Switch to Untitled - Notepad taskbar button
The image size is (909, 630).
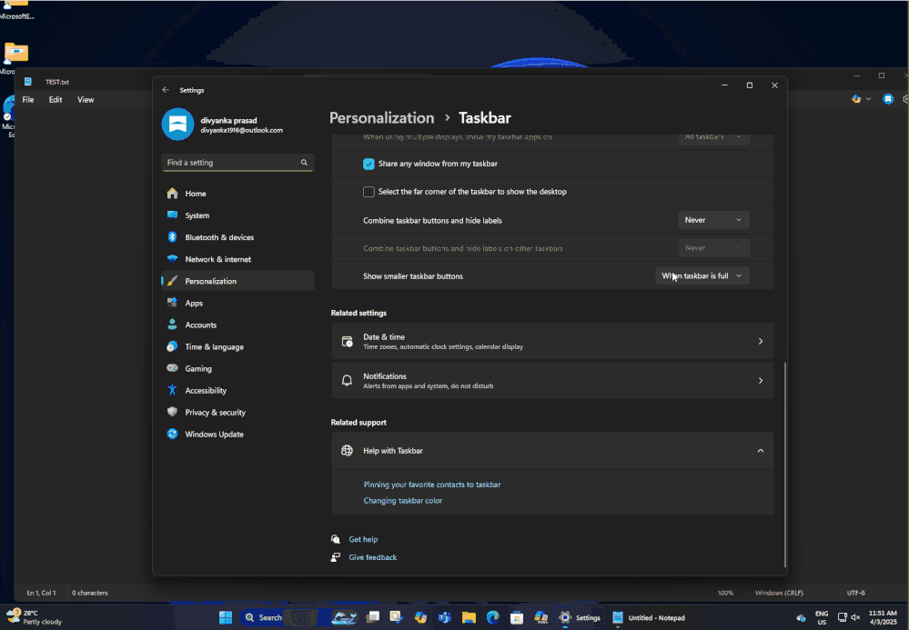pos(649,618)
